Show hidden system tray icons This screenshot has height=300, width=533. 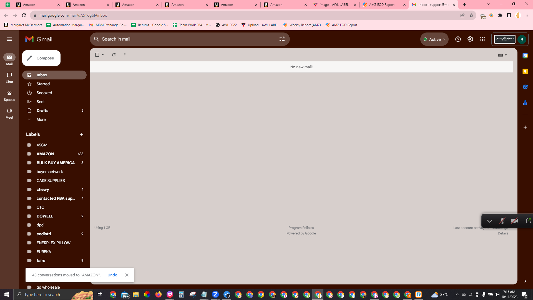pos(457,294)
